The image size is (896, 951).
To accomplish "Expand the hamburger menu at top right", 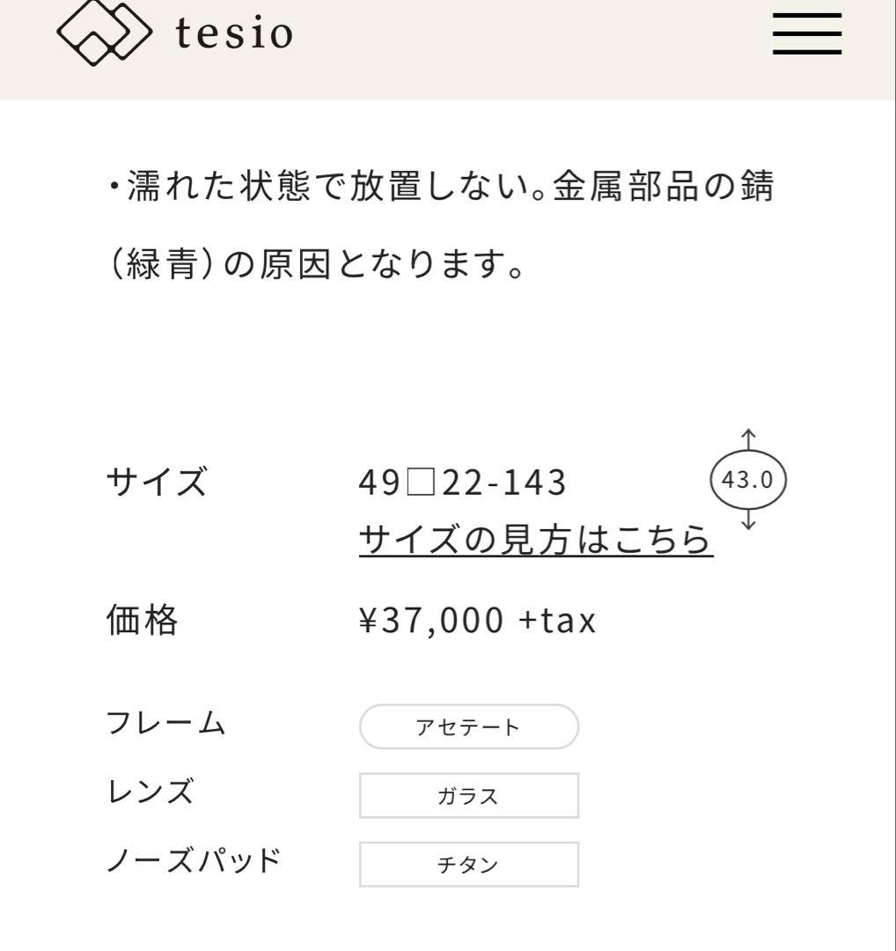I will pyautogui.click(x=806, y=33).
